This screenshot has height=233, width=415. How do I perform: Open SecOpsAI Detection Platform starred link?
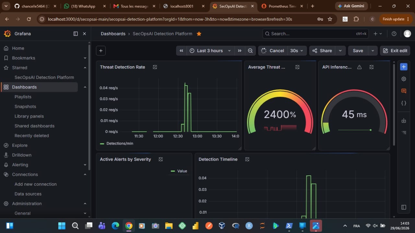tap(44, 77)
